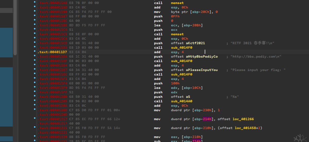Image resolution: width=309 pixels, height=142 pixels.
Task: Click the esp, 4 operand at 004011E4
Action: point(177,65)
